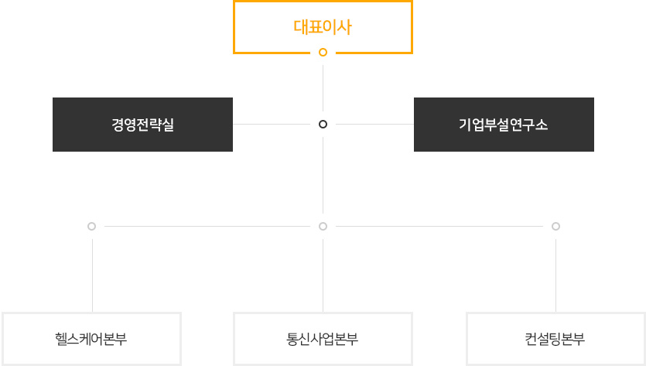The width and height of the screenshot is (646, 366).
Task: Click the dark circle node between 경영전략실 and 기업부설연구소
Action: (x=323, y=124)
